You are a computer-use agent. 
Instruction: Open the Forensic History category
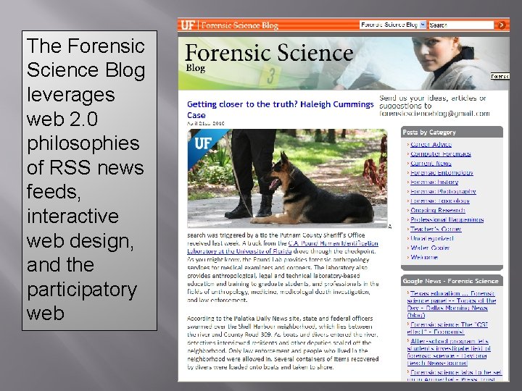click(434, 182)
